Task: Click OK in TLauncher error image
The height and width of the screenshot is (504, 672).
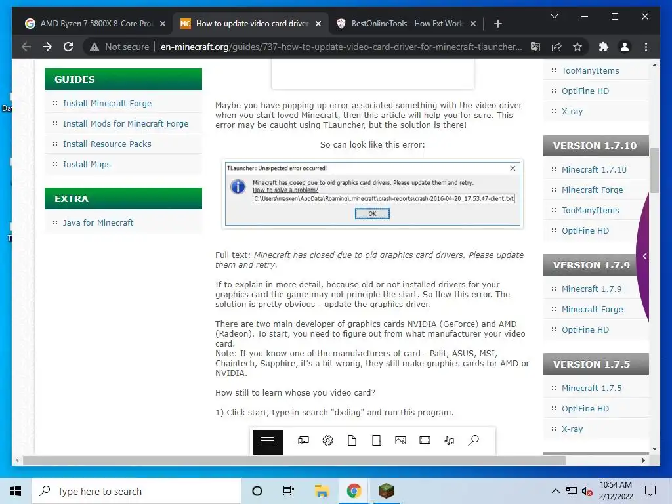Action: [x=372, y=213]
